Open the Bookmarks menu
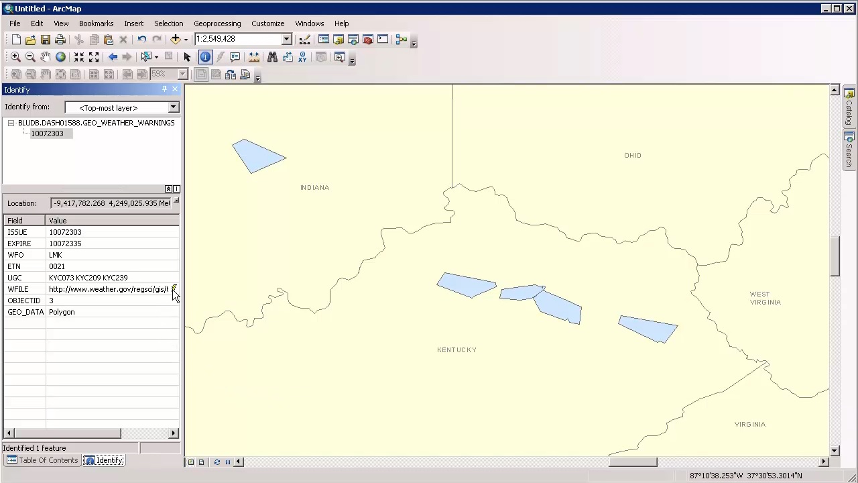Image resolution: width=858 pixels, height=483 pixels. 96,23
